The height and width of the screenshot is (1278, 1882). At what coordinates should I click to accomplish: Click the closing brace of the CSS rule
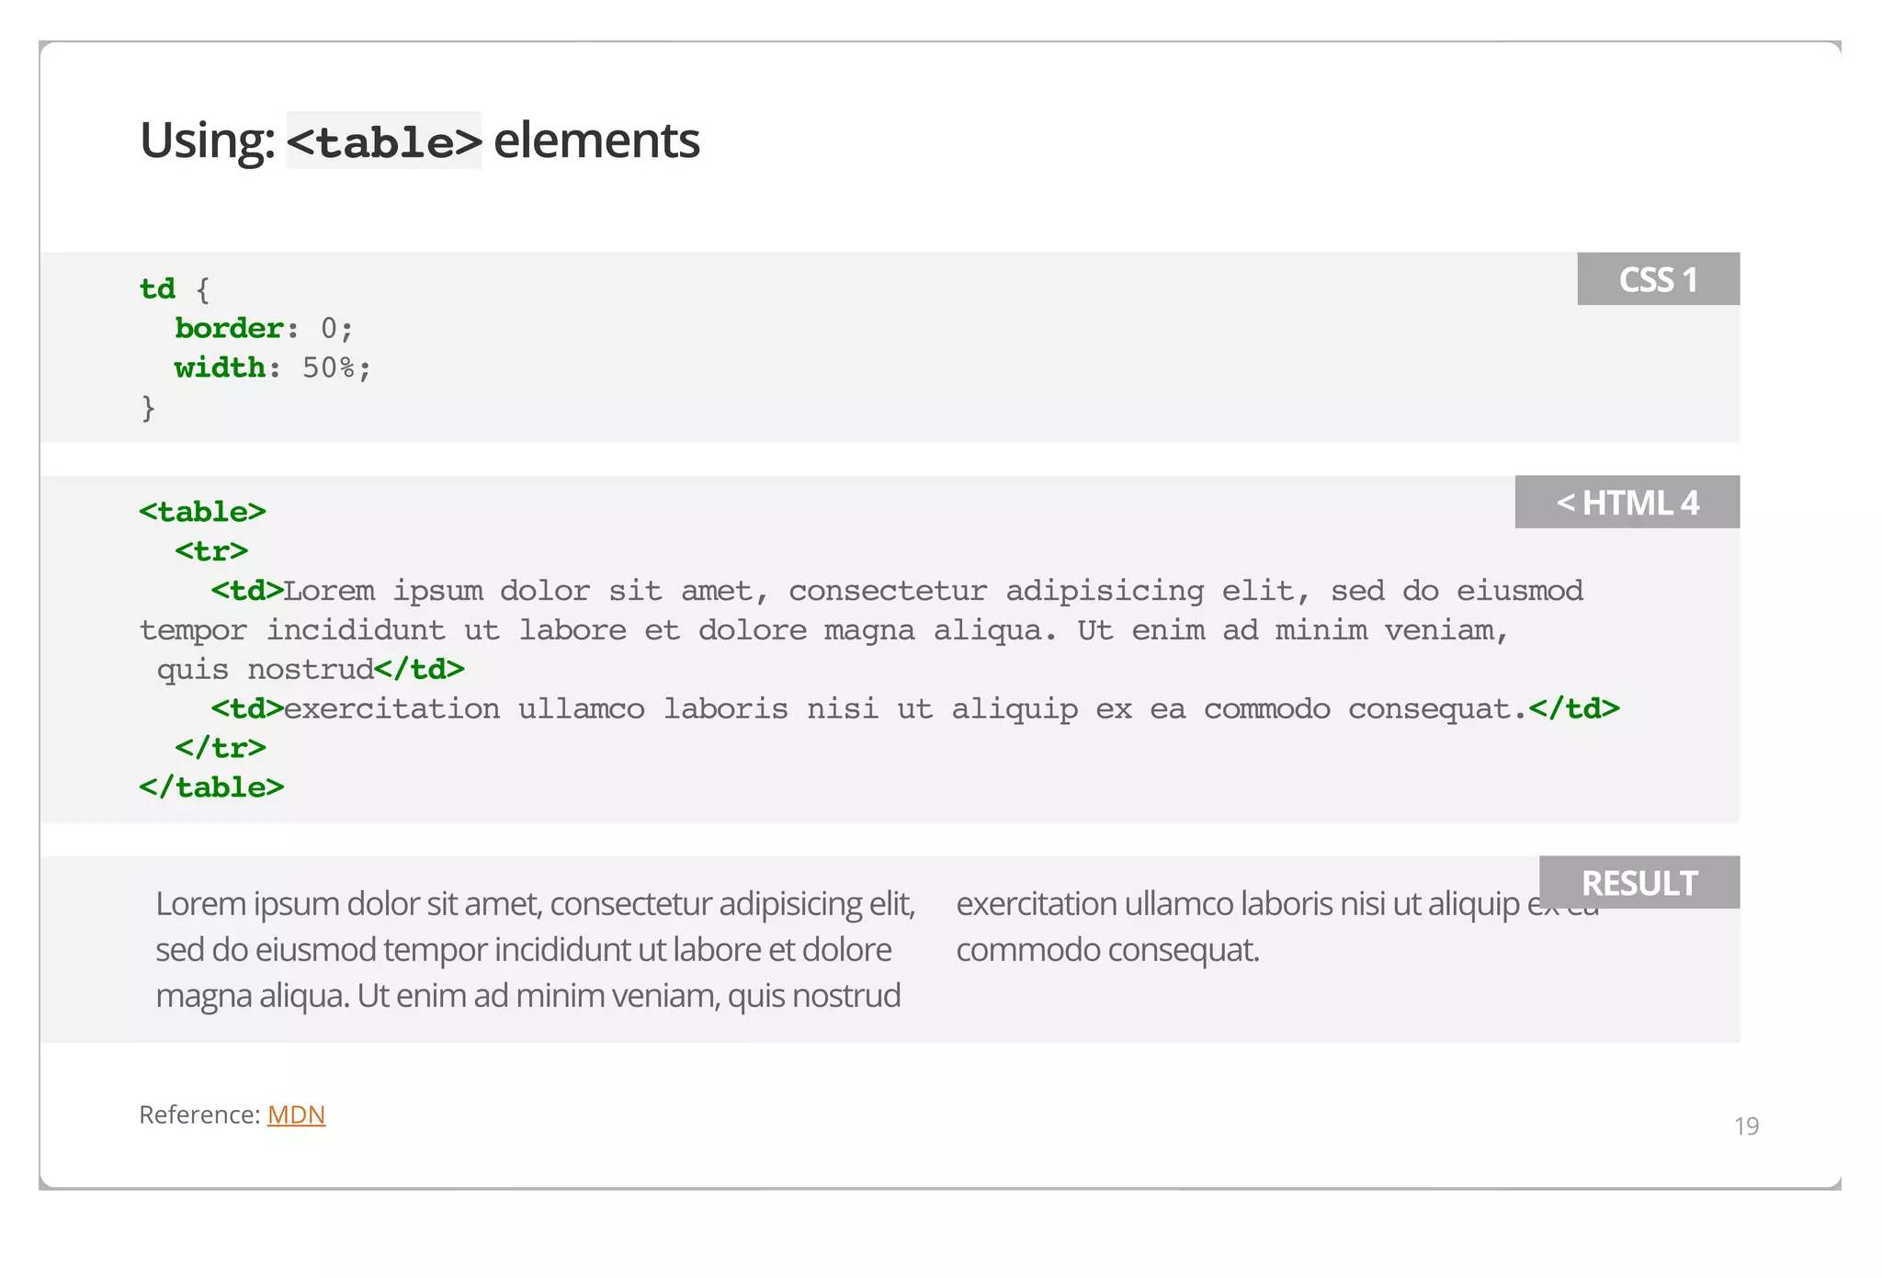tap(148, 407)
